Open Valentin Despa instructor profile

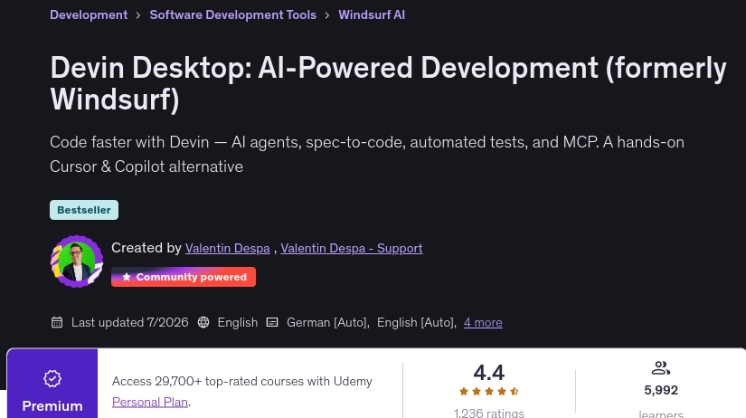227,248
